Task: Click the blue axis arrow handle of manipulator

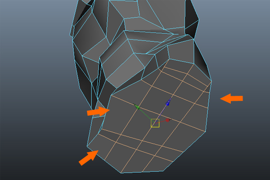Action: point(168,102)
